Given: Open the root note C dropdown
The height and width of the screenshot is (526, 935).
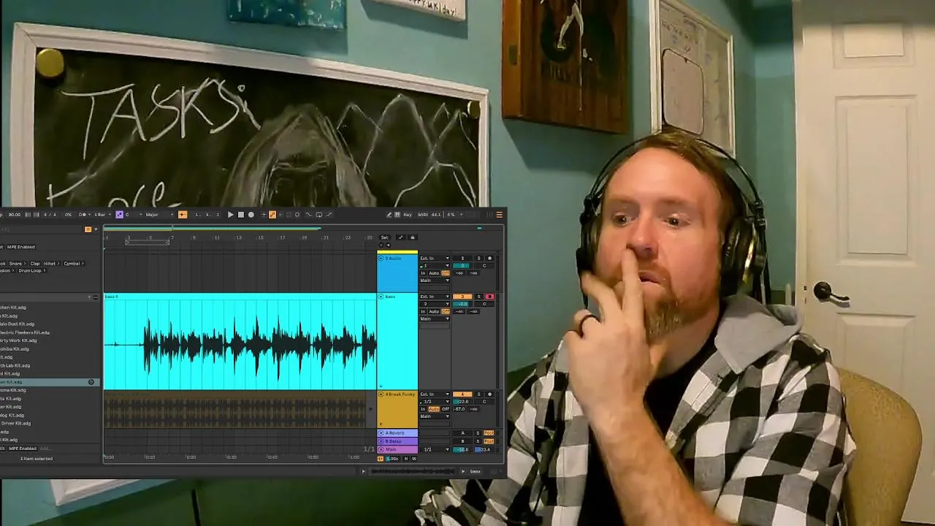Looking at the screenshot, I should (x=133, y=215).
